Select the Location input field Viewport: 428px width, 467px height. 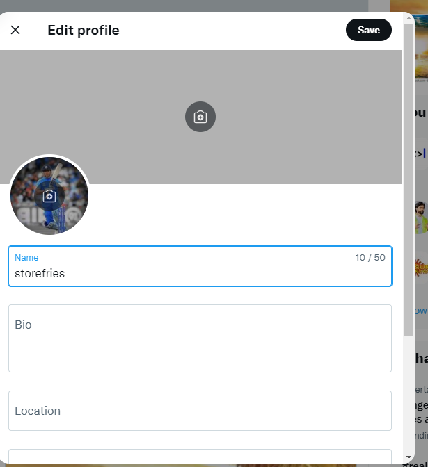coord(200,411)
